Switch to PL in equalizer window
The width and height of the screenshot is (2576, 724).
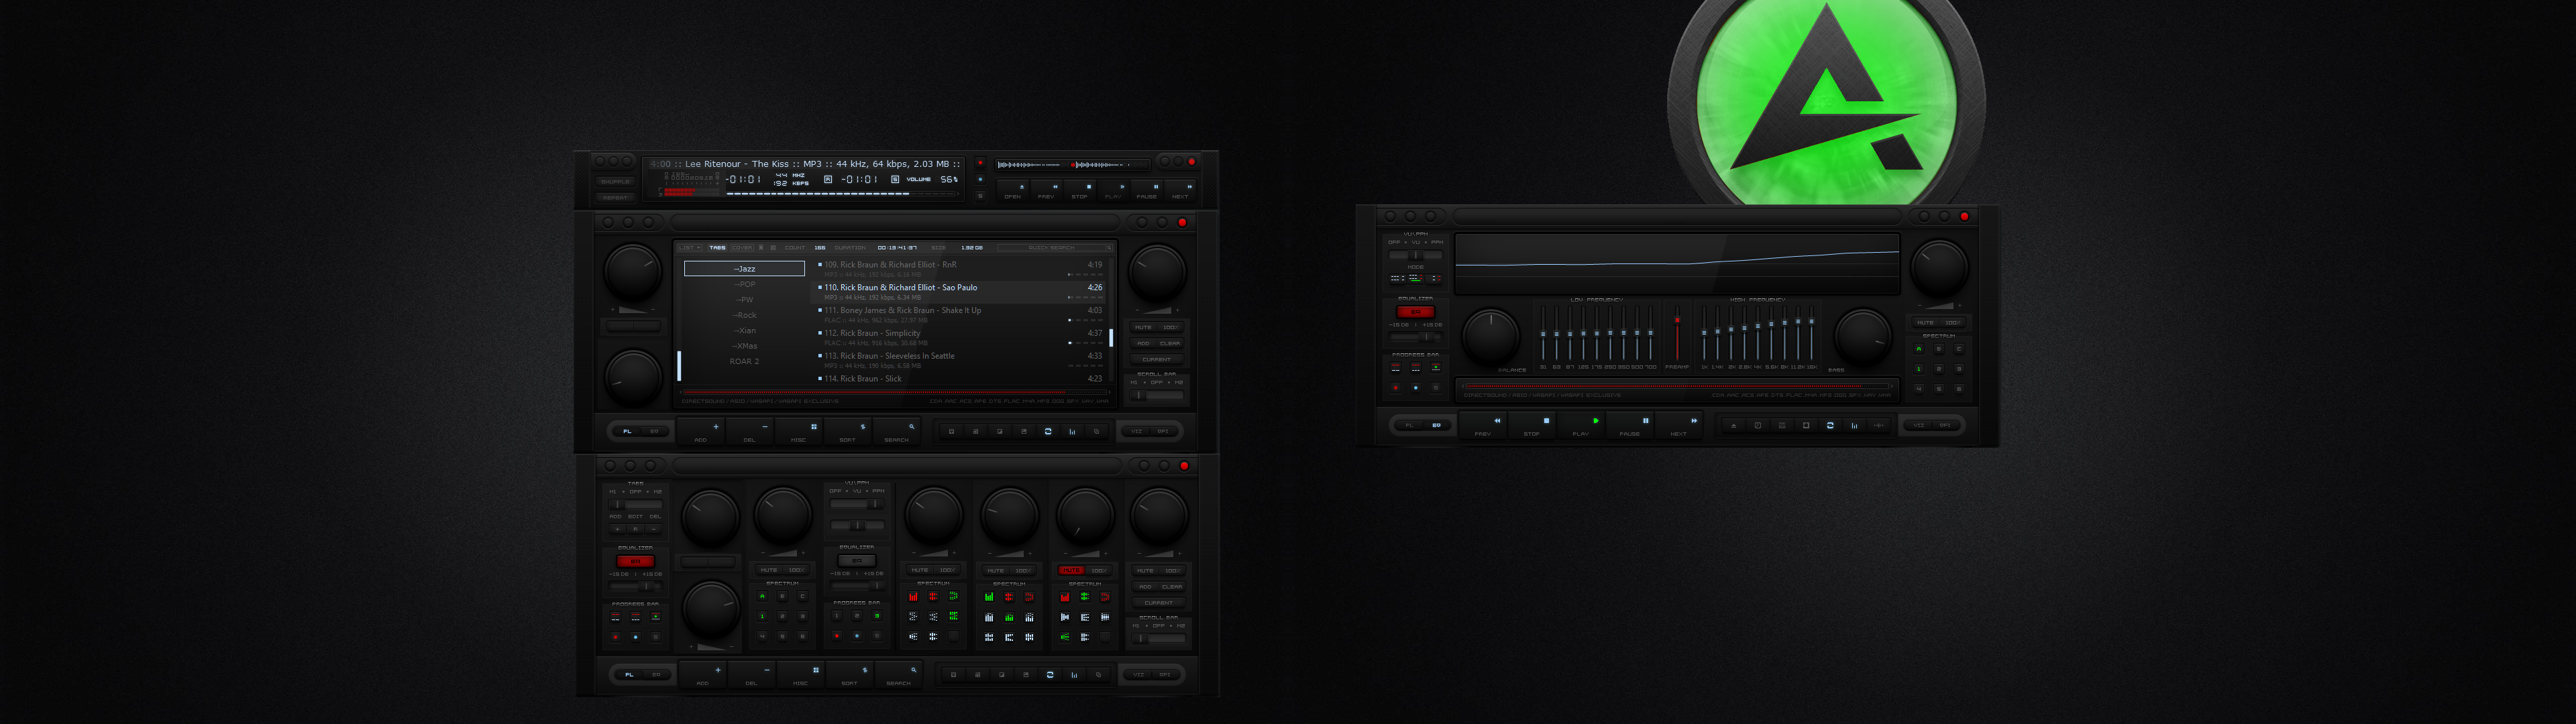click(1409, 426)
